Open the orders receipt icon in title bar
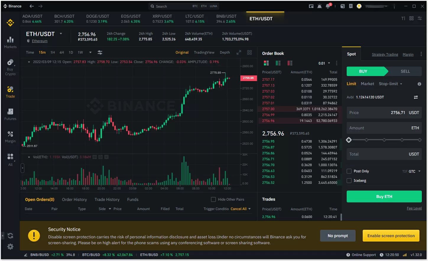This screenshot has width=428, height=261. (x=351, y=6)
